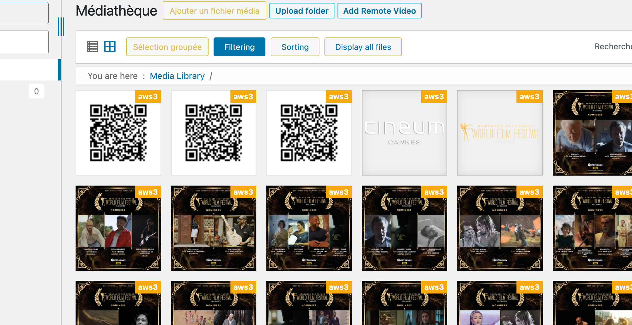Enable Sélection groupée mode
The image size is (632, 325).
coord(167,47)
